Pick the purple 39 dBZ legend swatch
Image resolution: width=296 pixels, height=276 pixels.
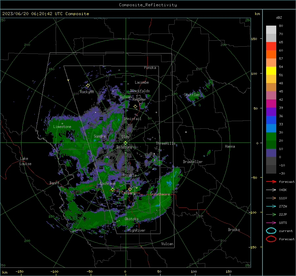tap(271, 112)
